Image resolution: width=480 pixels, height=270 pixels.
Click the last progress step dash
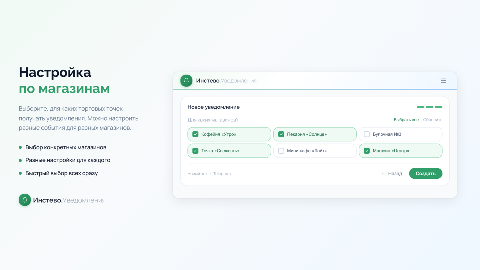coord(438,107)
